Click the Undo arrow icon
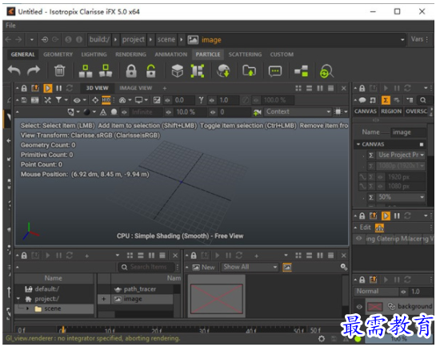This screenshot has width=440, height=351. [x=14, y=71]
